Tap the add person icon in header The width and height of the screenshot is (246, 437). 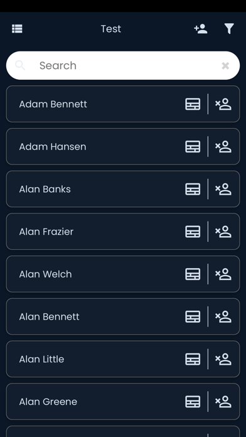(x=201, y=29)
